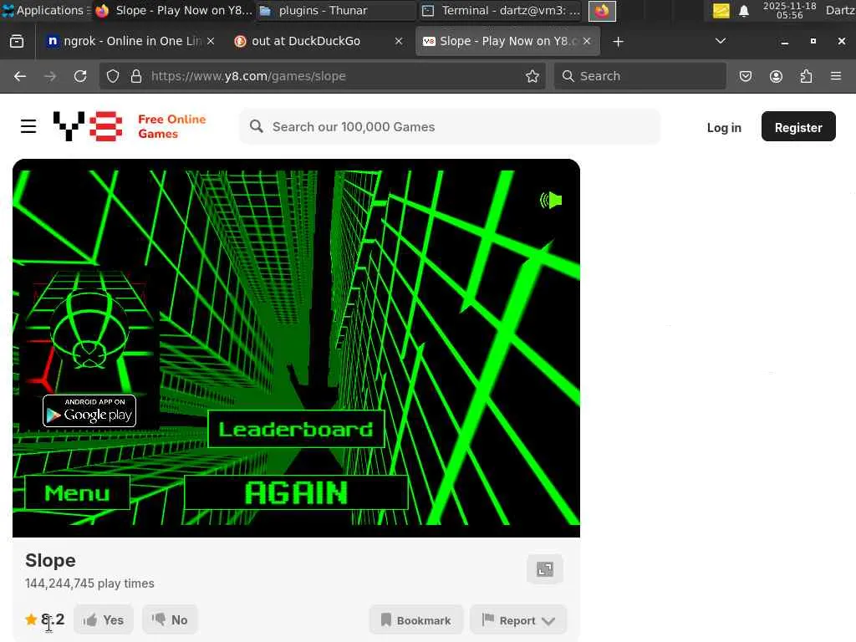The width and height of the screenshot is (856, 642).
Task: Open tracking protection shield icon
Action: click(113, 76)
